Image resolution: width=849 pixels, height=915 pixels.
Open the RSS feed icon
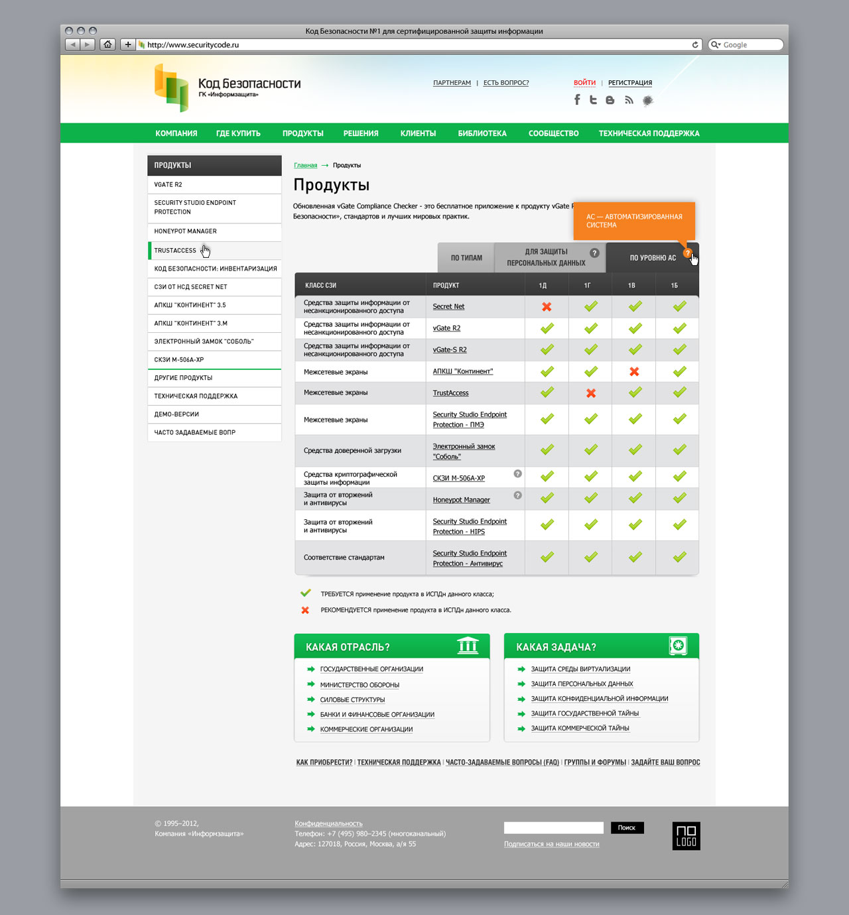tap(629, 100)
